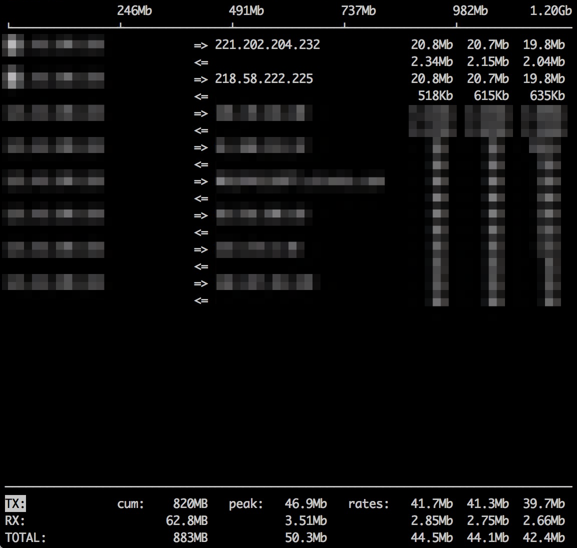Click the 39.7Mb TX rate

coord(544,503)
